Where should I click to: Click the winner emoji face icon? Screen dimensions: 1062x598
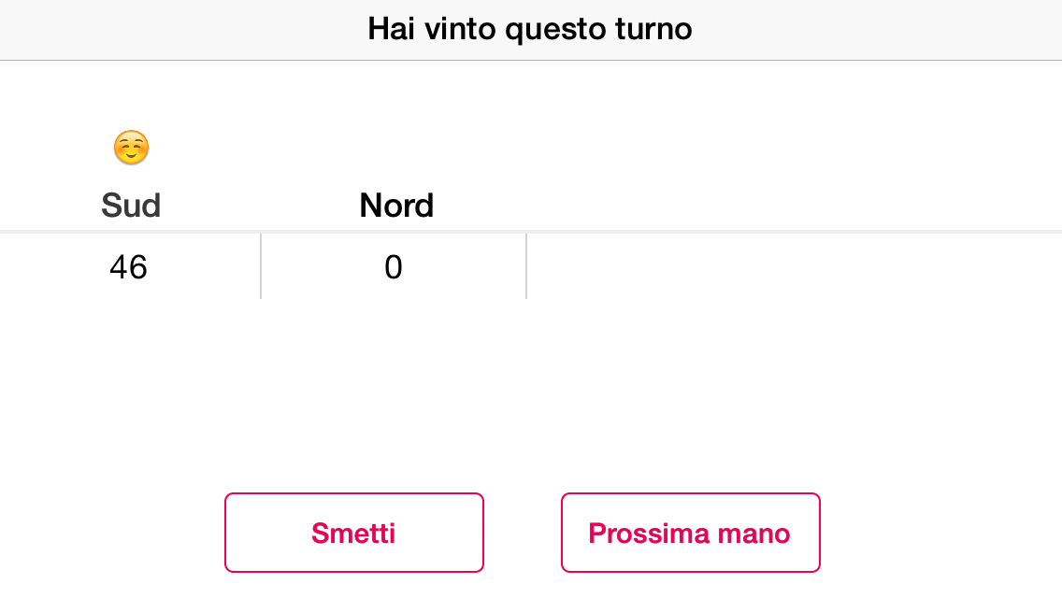pyautogui.click(x=131, y=148)
